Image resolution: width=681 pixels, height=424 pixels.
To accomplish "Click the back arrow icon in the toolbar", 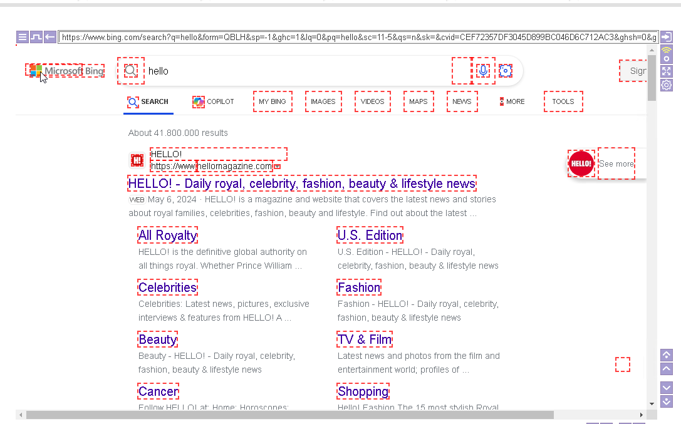I will 49,37.
